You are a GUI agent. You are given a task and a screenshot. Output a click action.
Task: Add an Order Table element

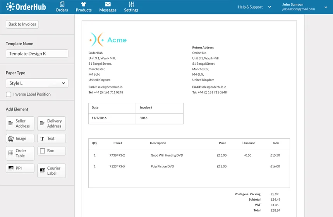click(x=20, y=153)
